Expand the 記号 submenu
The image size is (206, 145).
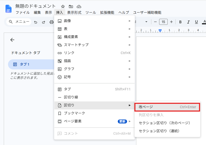click(94, 77)
